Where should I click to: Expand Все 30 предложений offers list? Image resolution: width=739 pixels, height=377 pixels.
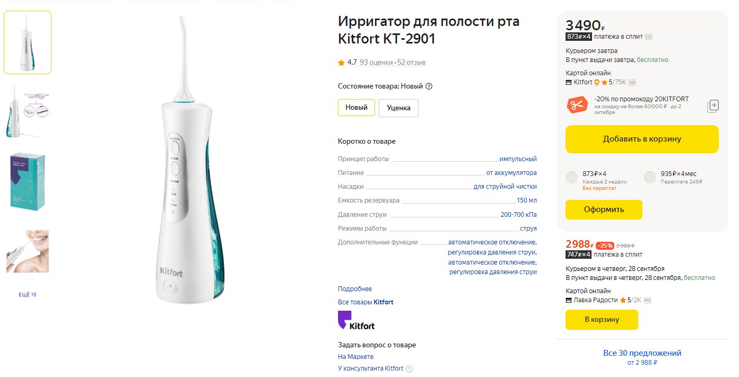(x=642, y=353)
